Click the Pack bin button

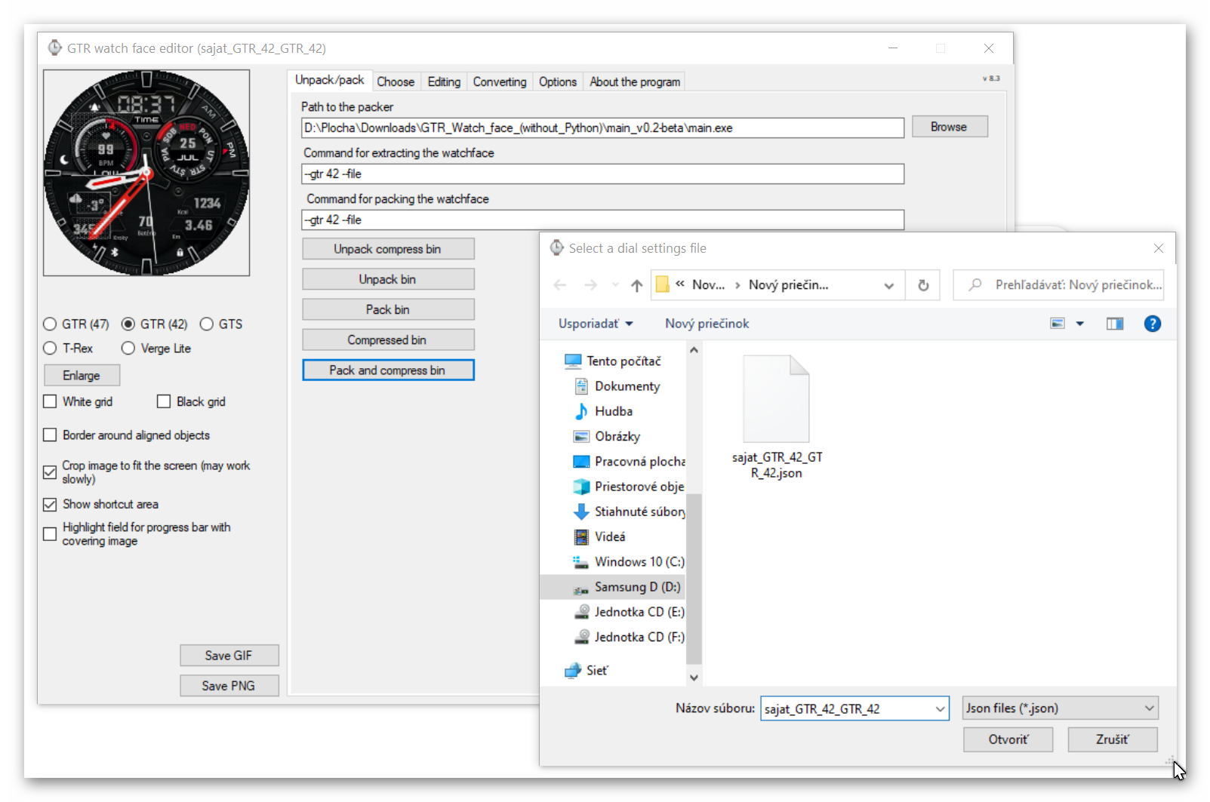click(388, 309)
